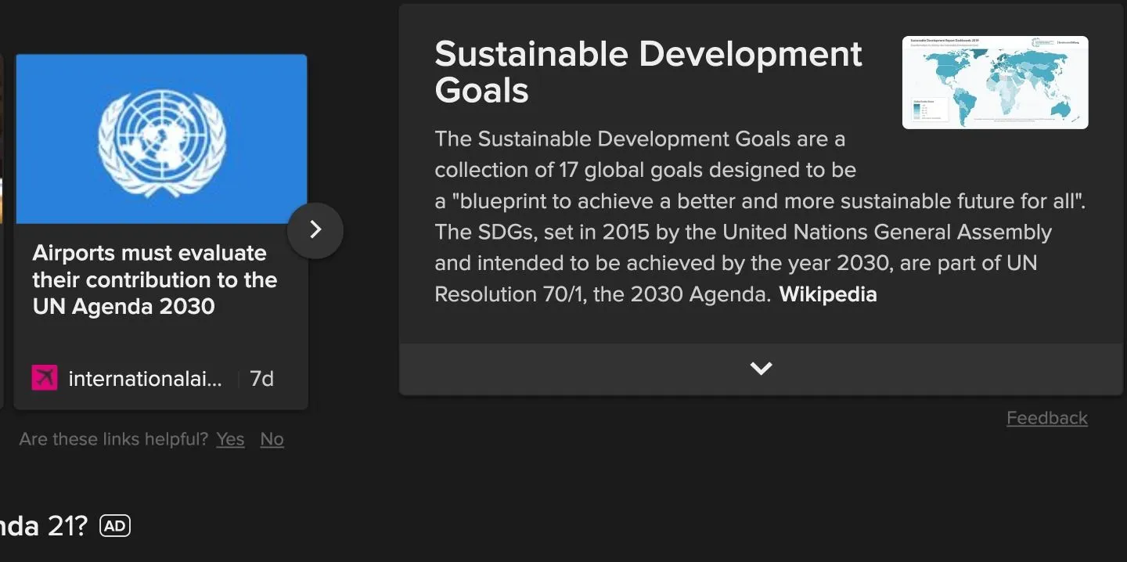Click the Sustainable Development Goals title

click(648, 72)
